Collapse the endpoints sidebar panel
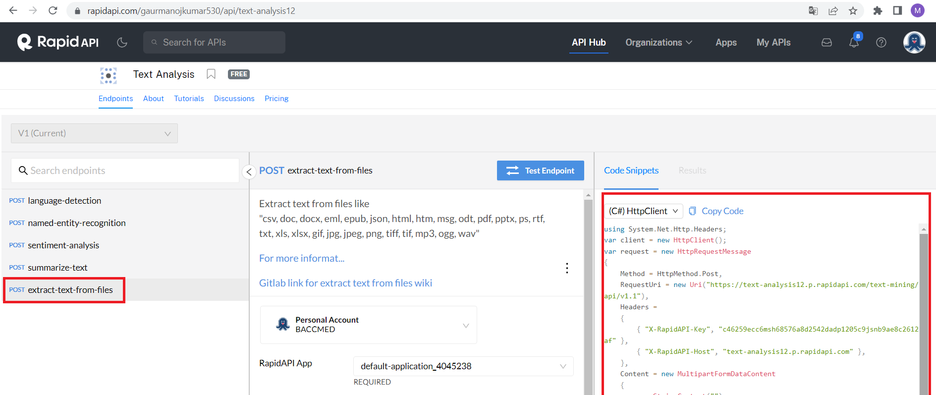 click(x=249, y=171)
